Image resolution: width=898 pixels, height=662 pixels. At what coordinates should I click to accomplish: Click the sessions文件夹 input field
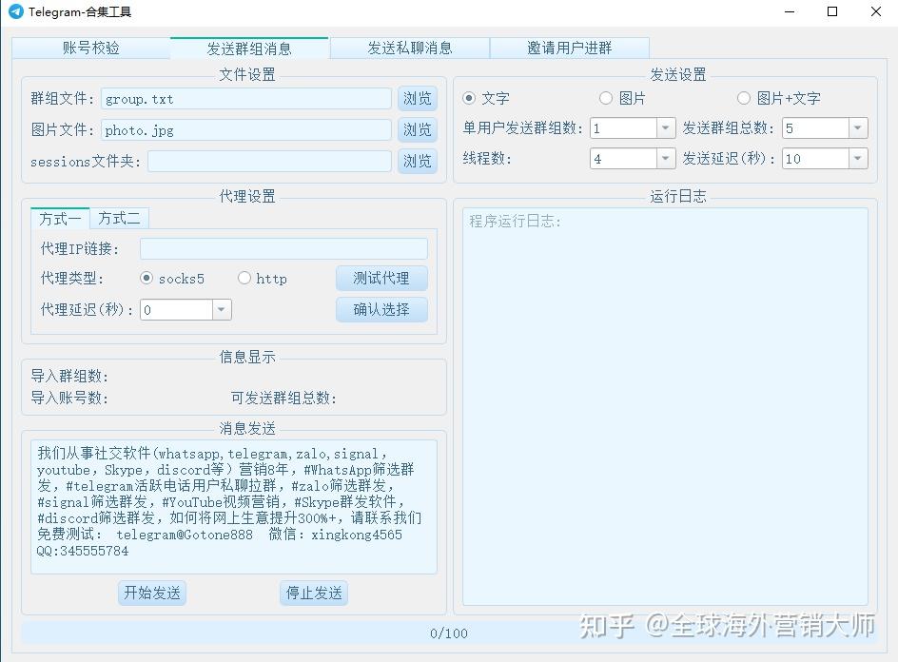tap(270, 161)
